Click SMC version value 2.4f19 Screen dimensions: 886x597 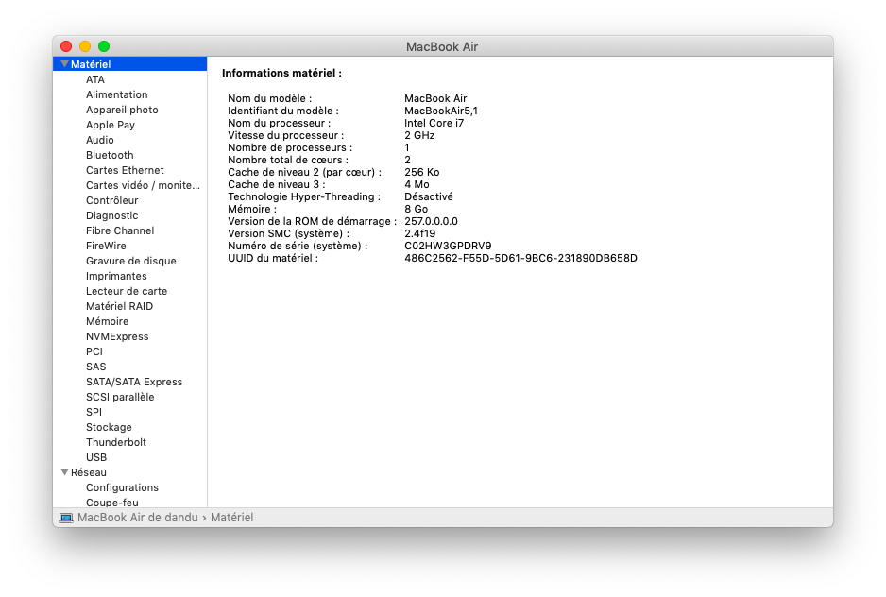click(x=419, y=233)
